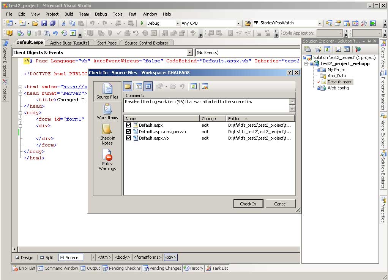The image size is (388, 280).
Task: Open the Server Explorer side tab
Action: click(x=5, y=59)
